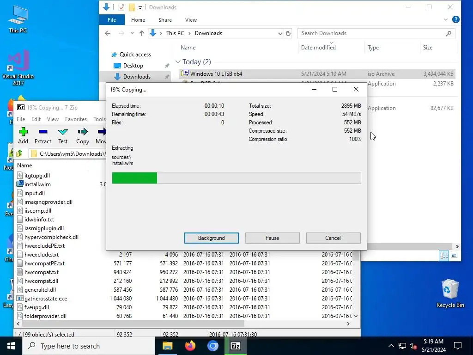Image resolution: width=473 pixels, height=355 pixels.
Task: Launch Chromium from the taskbar
Action: click(212, 346)
